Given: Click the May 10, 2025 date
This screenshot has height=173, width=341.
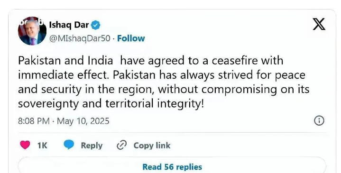Looking at the screenshot, I should click(x=83, y=121).
